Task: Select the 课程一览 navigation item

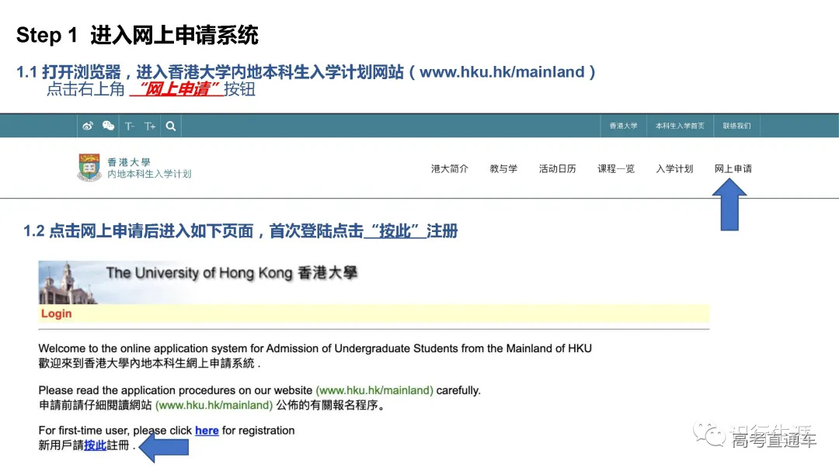Action: (x=616, y=168)
